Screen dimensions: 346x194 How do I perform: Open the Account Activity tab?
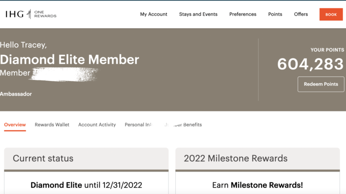(97, 125)
